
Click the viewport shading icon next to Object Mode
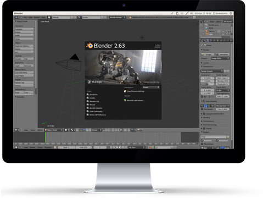click(x=66, y=130)
